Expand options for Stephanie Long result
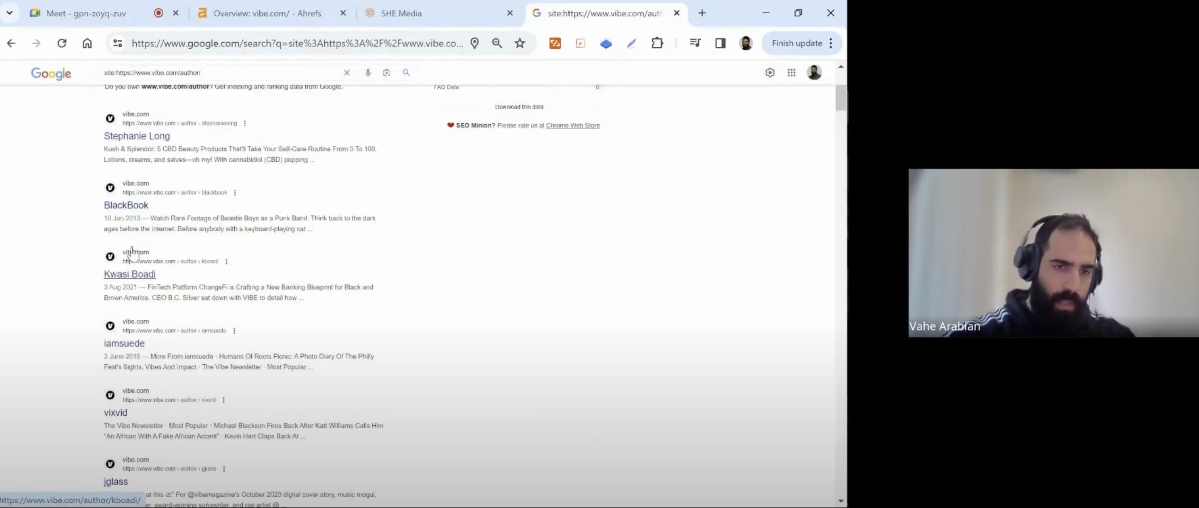Screen dimensions: 1199x508 click(245, 123)
